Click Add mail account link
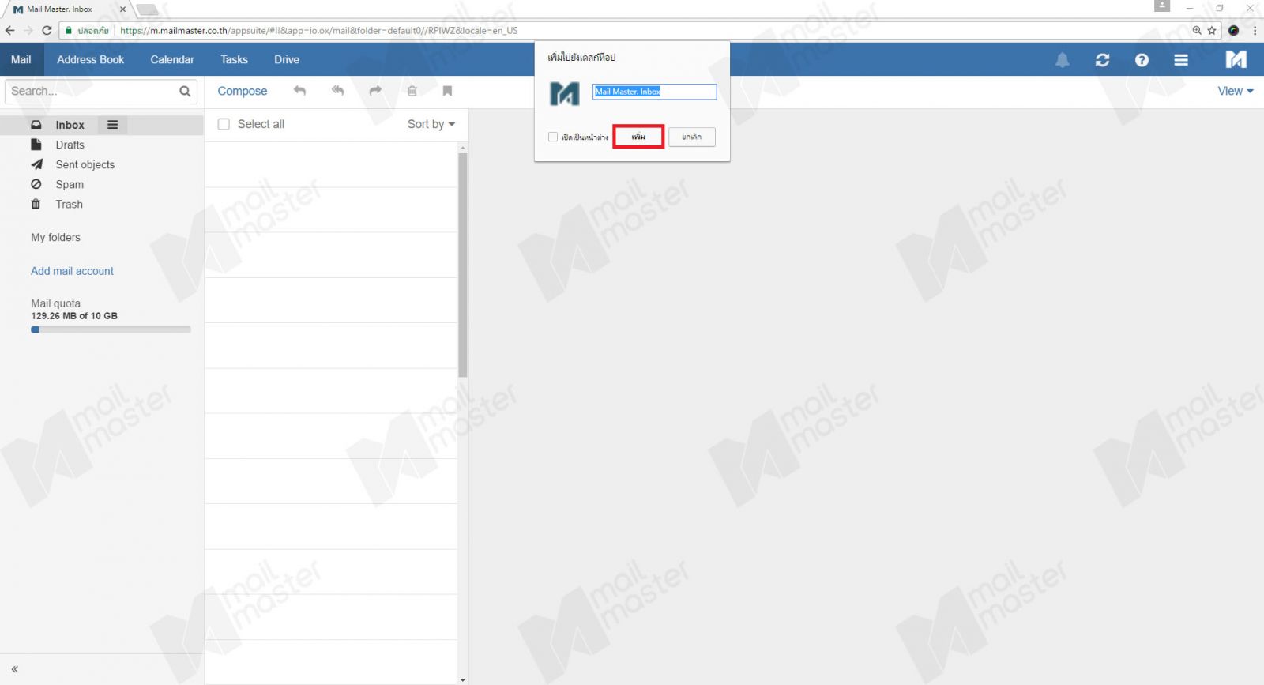1264x685 pixels. (x=72, y=271)
